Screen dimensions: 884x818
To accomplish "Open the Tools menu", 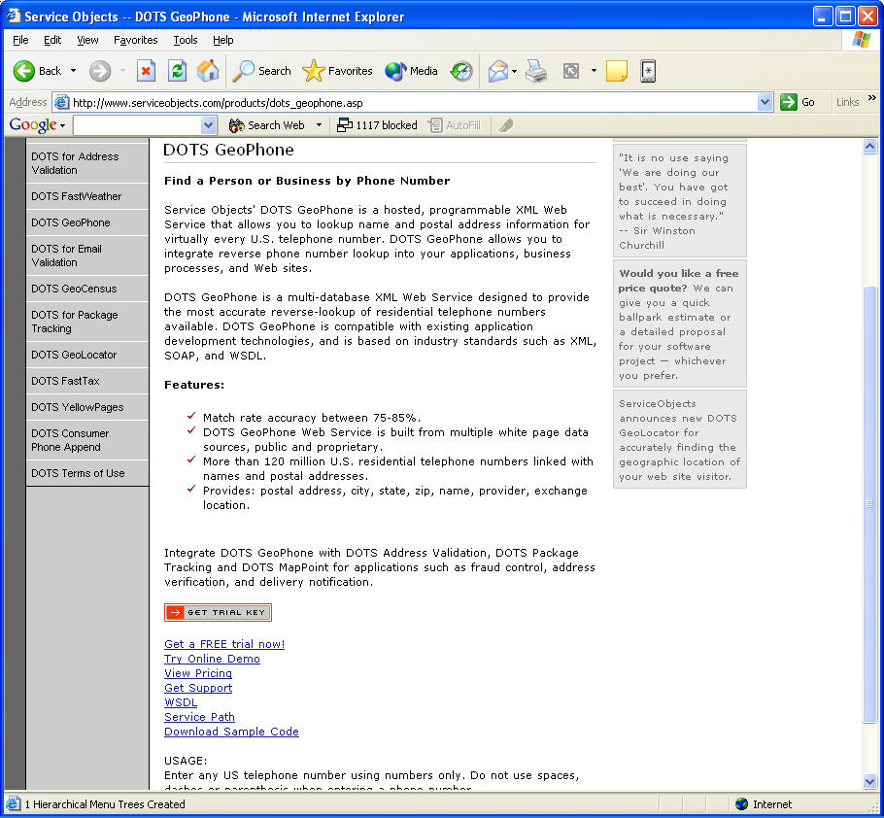I will pos(185,40).
